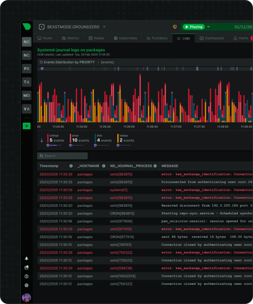Toggle the info events legend item
Viewport: 253px width, 304px height.
click(x=103, y=138)
